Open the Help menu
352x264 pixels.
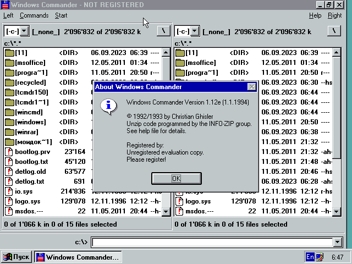tap(315, 15)
